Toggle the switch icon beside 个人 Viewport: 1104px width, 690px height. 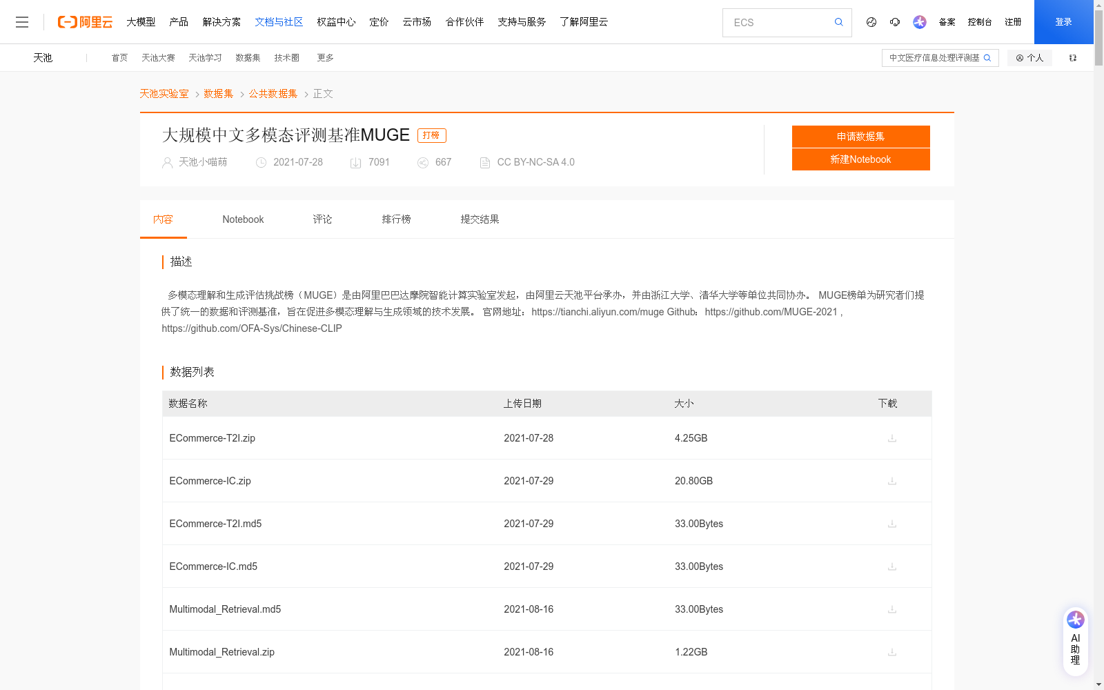coord(1072,57)
